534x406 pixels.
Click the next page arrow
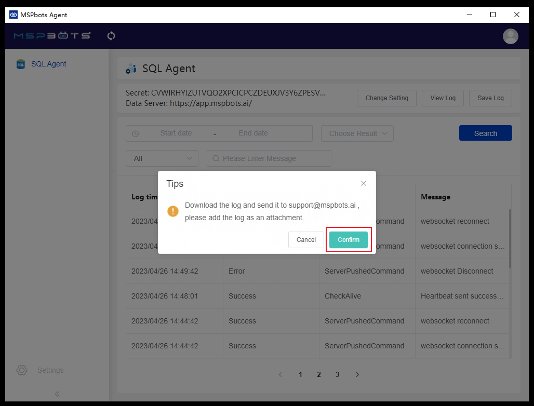(x=357, y=374)
